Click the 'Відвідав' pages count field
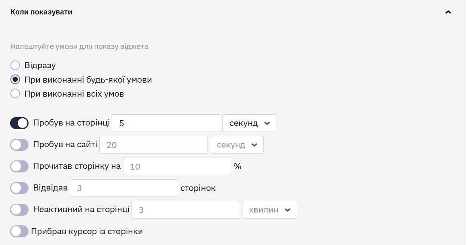The width and height of the screenshot is (468, 245). tap(124, 188)
